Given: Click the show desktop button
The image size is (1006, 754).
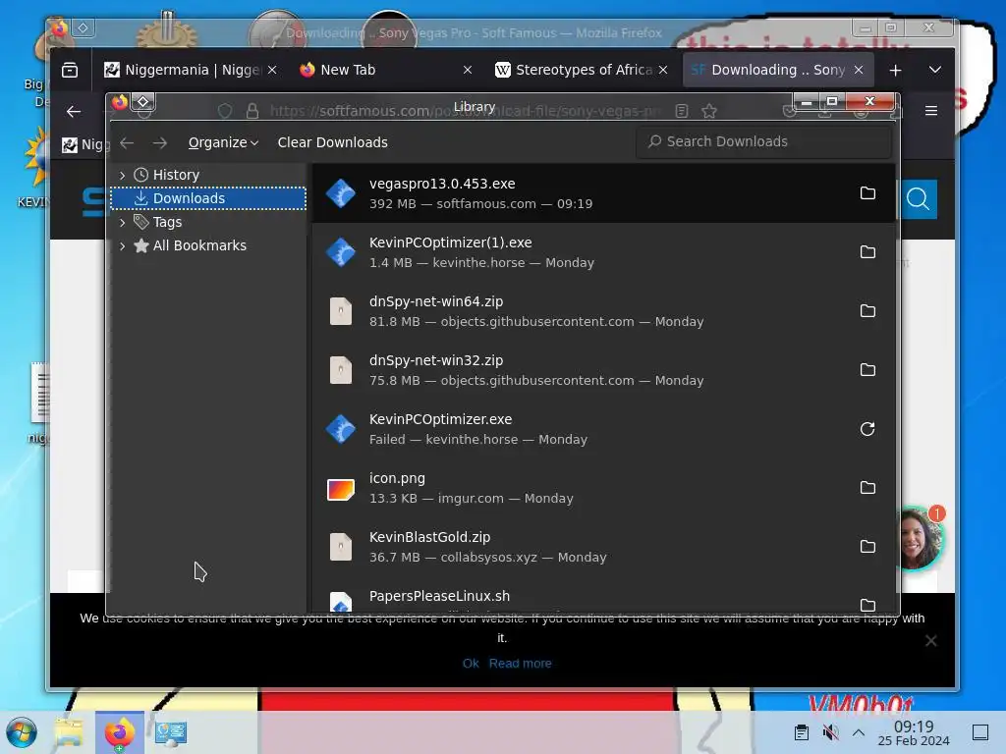Looking at the screenshot, I should (x=980, y=732).
